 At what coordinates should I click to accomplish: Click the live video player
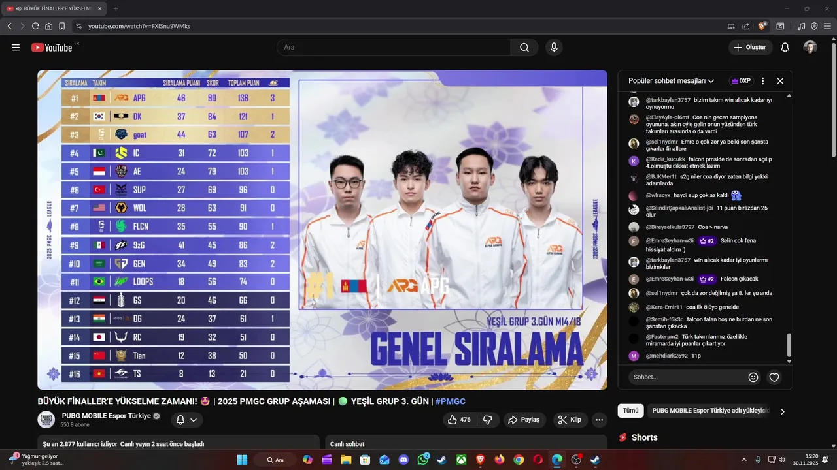point(322,230)
